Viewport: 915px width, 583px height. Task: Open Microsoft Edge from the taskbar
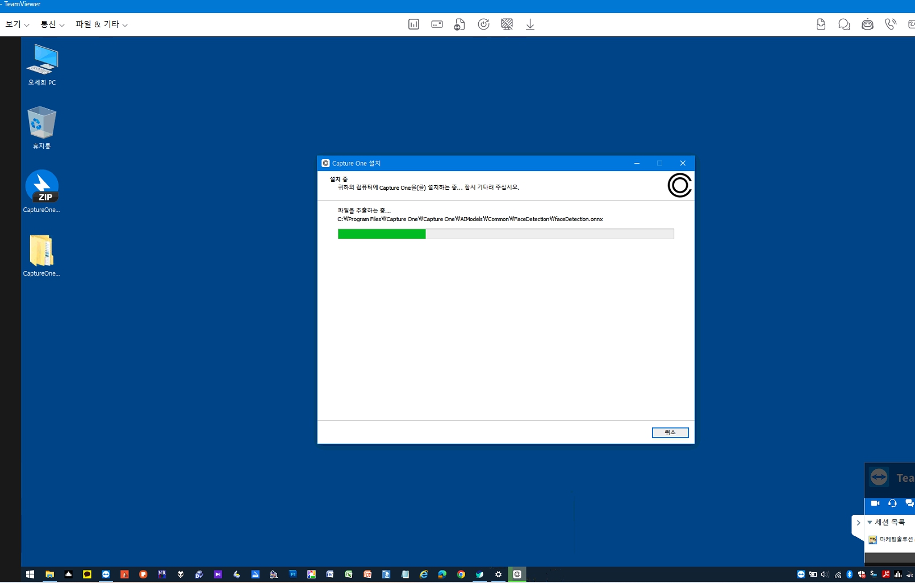442,574
